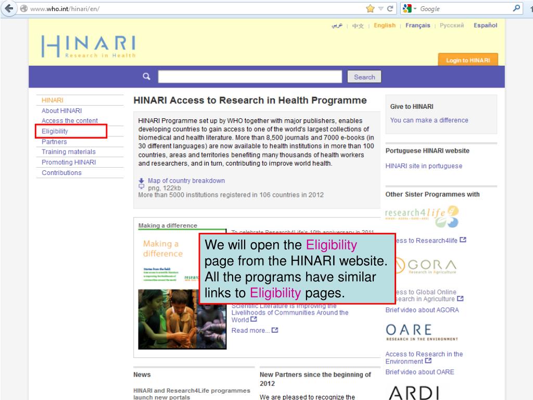Click external link icon after Research in Agriculture
The width and height of the screenshot is (533, 400).
click(x=460, y=298)
